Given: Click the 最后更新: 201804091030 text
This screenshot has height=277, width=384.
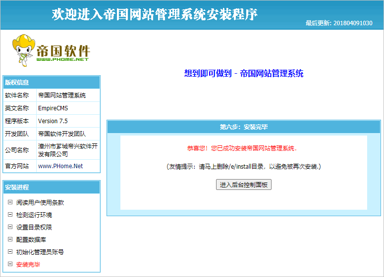Looking at the screenshot, I should 339,23.
